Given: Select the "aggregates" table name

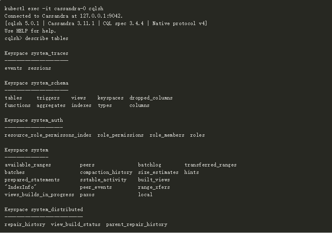Looking at the screenshot, I should [x=51, y=105].
